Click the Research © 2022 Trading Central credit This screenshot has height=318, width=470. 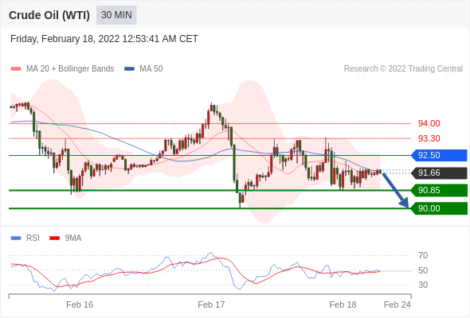[403, 69]
